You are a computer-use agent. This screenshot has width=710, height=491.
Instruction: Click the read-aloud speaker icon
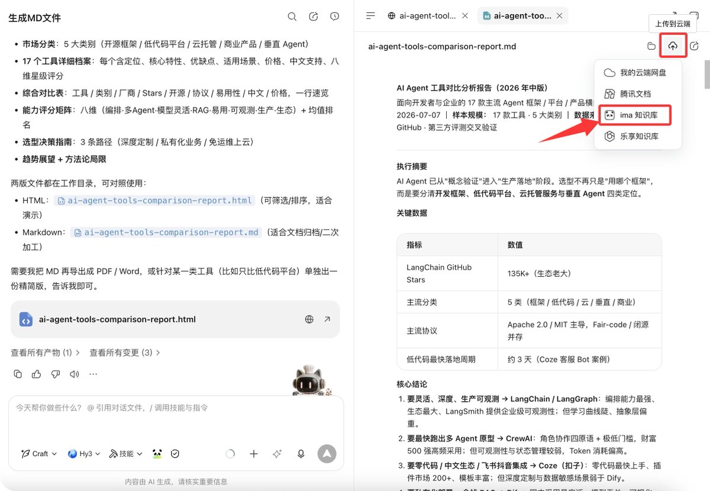tap(75, 374)
